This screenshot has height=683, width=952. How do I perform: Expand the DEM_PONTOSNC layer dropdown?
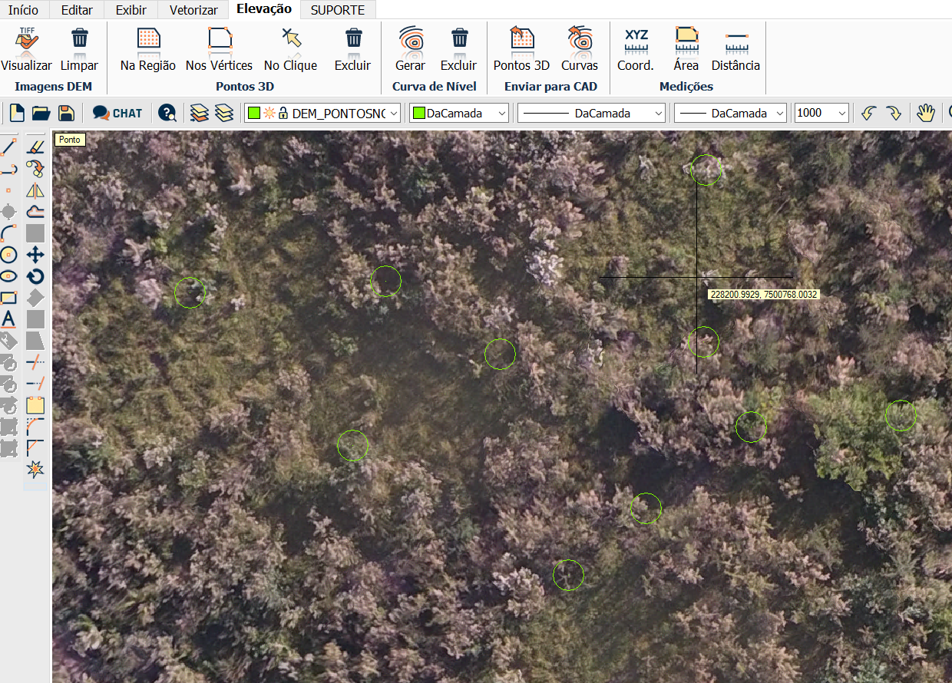click(x=394, y=113)
